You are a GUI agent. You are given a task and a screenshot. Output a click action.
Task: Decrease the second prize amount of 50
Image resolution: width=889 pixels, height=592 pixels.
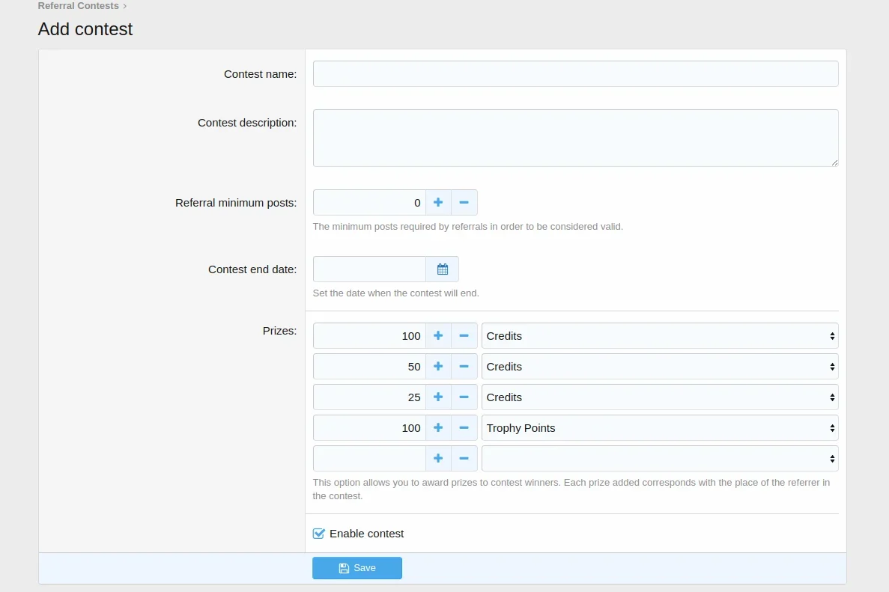(464, 367)
